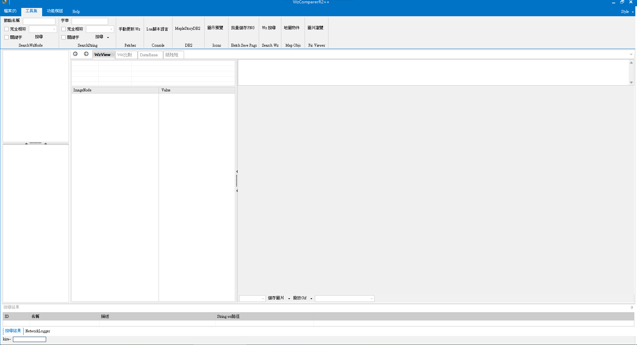Open the Lua script console tool
This screenshot has height=345, width=637.
click(157, 29)
